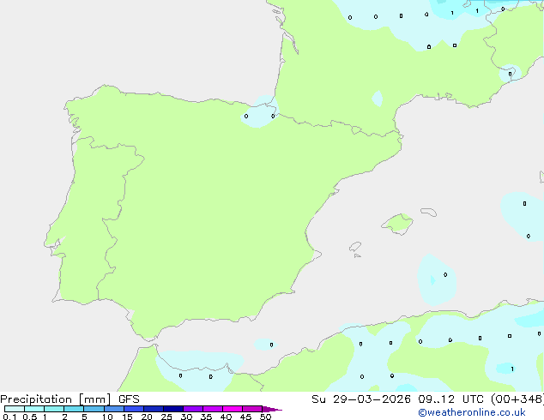Select the 40–45 mm magenta legend swatch

[x=233, y=409]
